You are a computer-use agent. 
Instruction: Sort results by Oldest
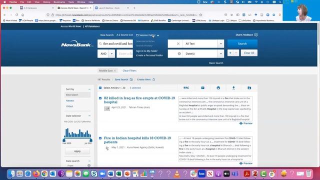69,106
